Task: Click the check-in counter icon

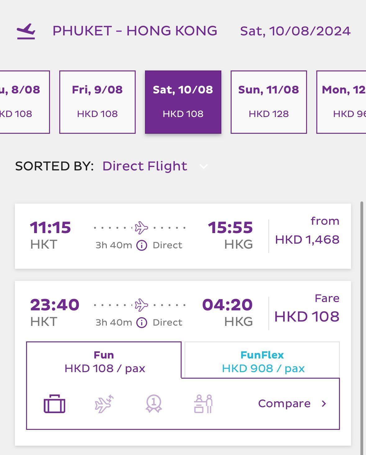Action: [x=203, y=404]
